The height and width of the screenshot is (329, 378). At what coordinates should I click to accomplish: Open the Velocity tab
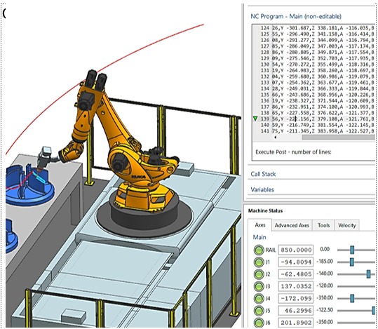click(x=346, y=225)
